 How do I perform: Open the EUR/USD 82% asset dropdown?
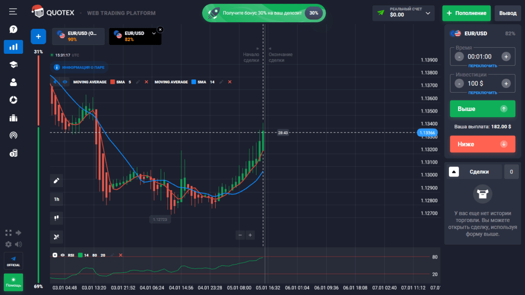(154, 33)
